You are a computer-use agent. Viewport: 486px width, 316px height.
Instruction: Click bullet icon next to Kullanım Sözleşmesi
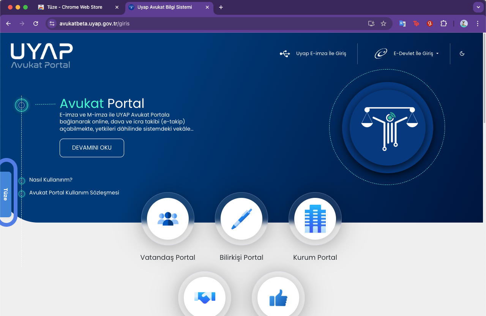coord(22,194)
